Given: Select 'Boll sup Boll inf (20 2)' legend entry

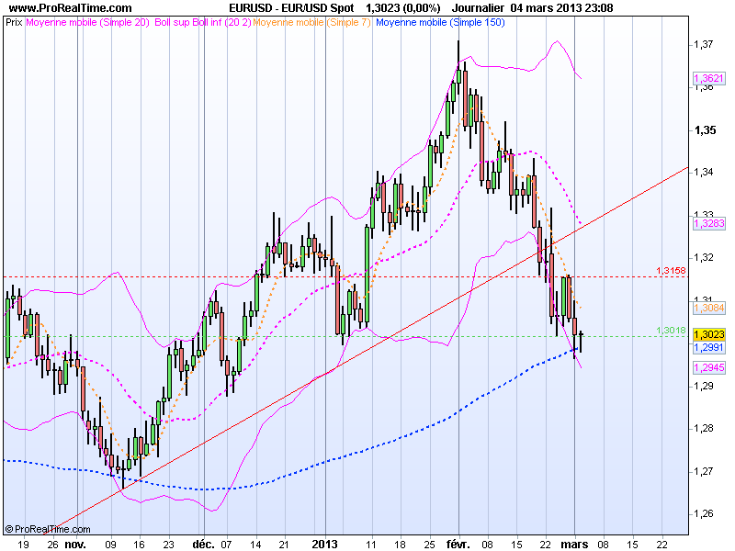Looking at the screenshot, I should [x=203, y=22].
